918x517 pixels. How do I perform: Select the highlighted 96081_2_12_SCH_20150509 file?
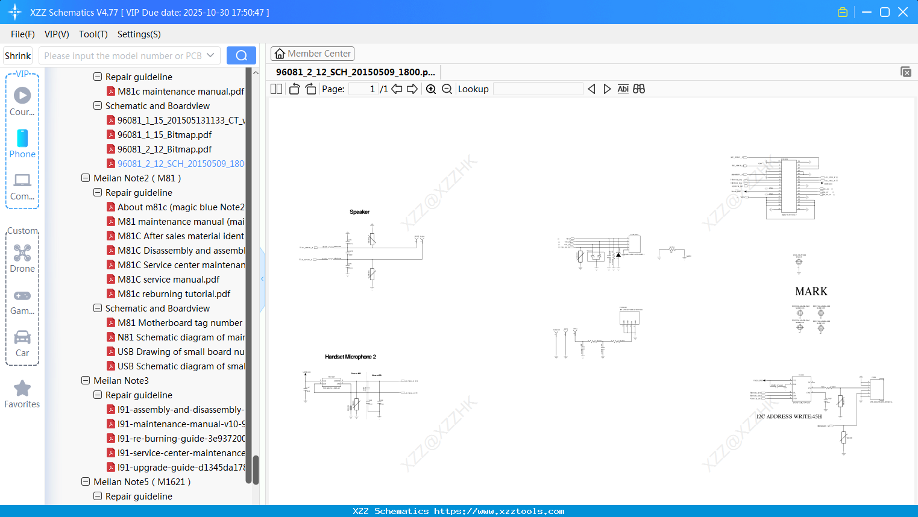181,164
